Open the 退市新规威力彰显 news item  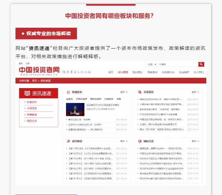tap(160, 109)
